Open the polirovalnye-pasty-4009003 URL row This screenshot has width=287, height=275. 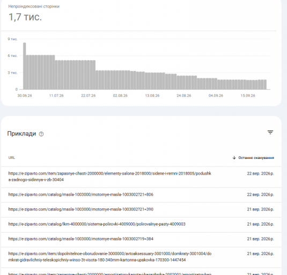tap(141, 225)
